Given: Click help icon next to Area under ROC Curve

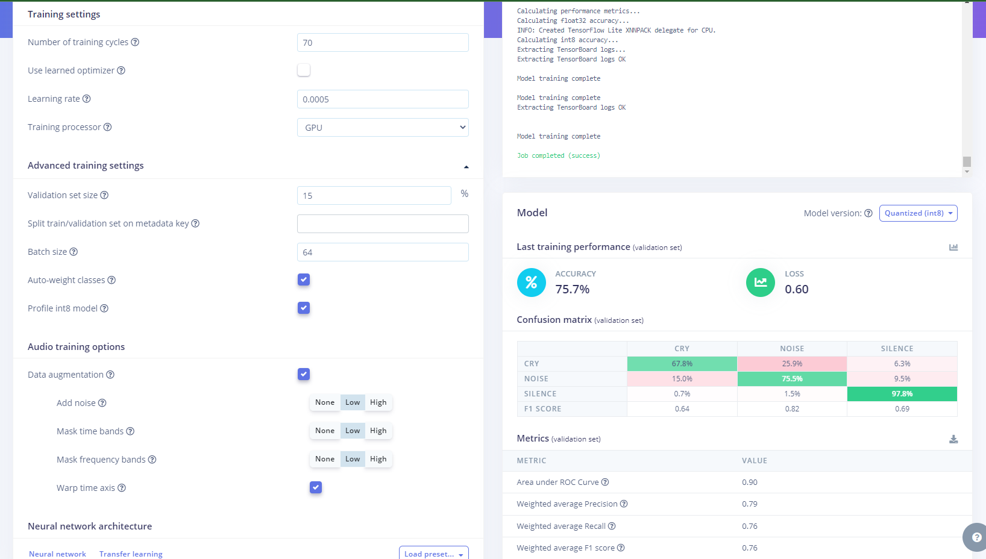Looking at the screenshot, I should click(605, 482).
